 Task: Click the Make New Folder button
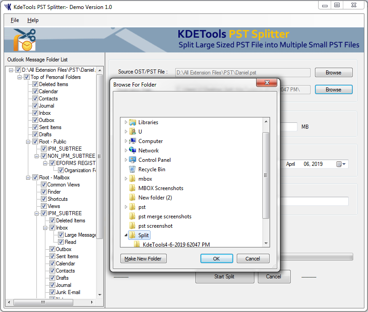[143, 259]
